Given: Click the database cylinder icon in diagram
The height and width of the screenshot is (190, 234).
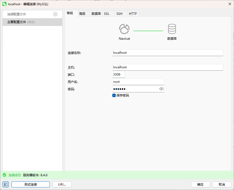Looking at the screenshot, I should (x=172, y=29).
